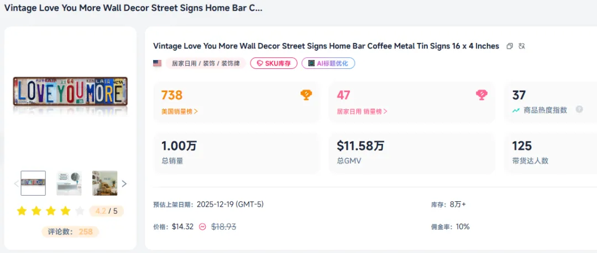Copy the product title with the copy icon

[510, 46]
